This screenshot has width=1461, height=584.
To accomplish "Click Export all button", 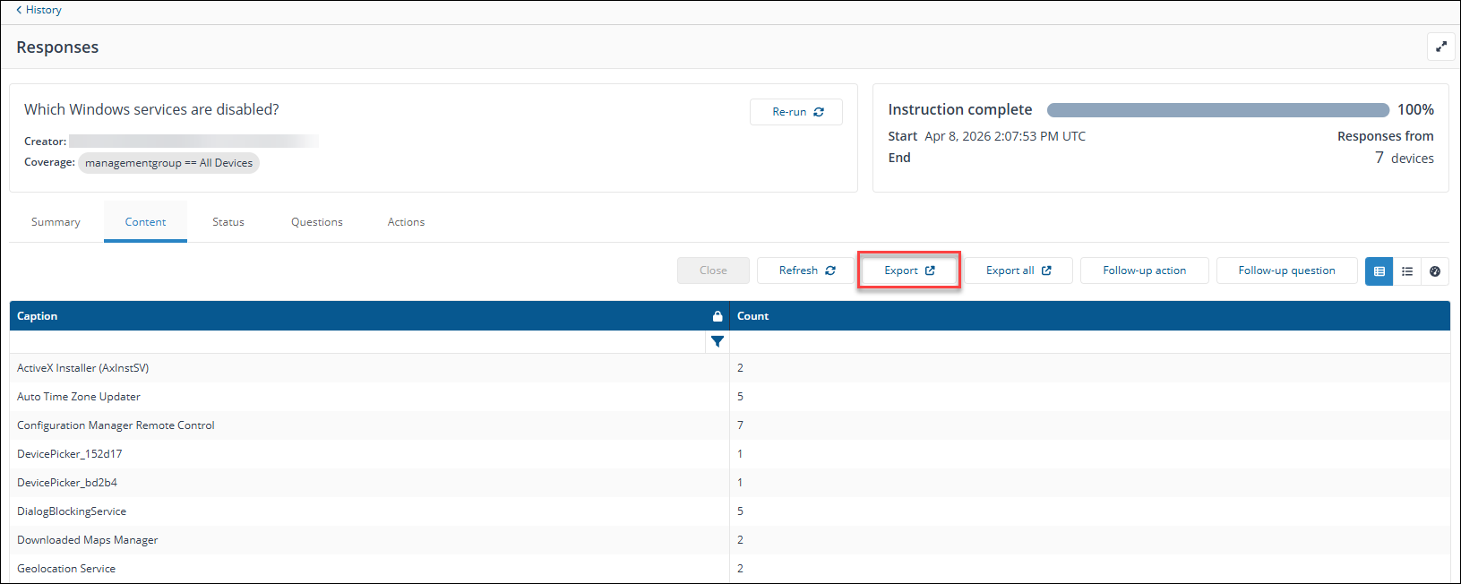I will (x=1018, y=271).
